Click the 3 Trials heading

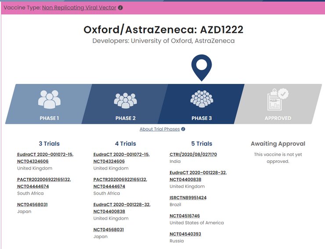pos(49,144)
